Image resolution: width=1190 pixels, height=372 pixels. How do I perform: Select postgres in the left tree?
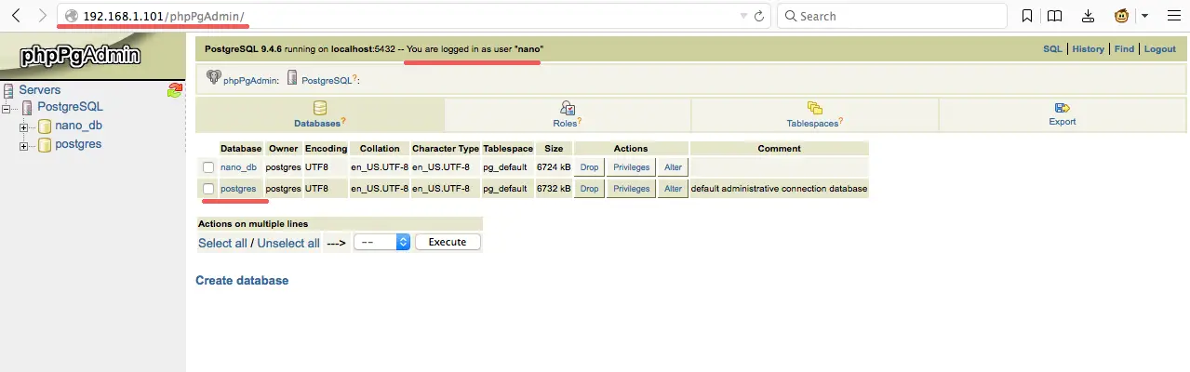[78, 144]
